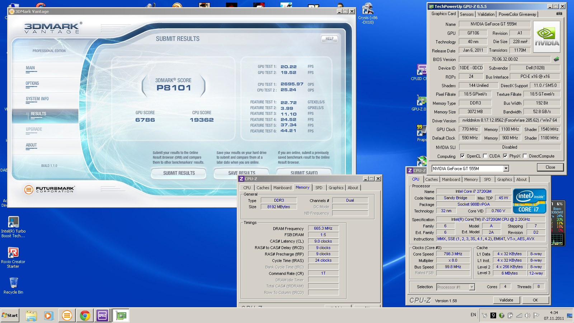This screenshot has width=574, height=323.
Task: Click the Intel Core i7 logo in CPU-Z
Action: pos(530,201)
